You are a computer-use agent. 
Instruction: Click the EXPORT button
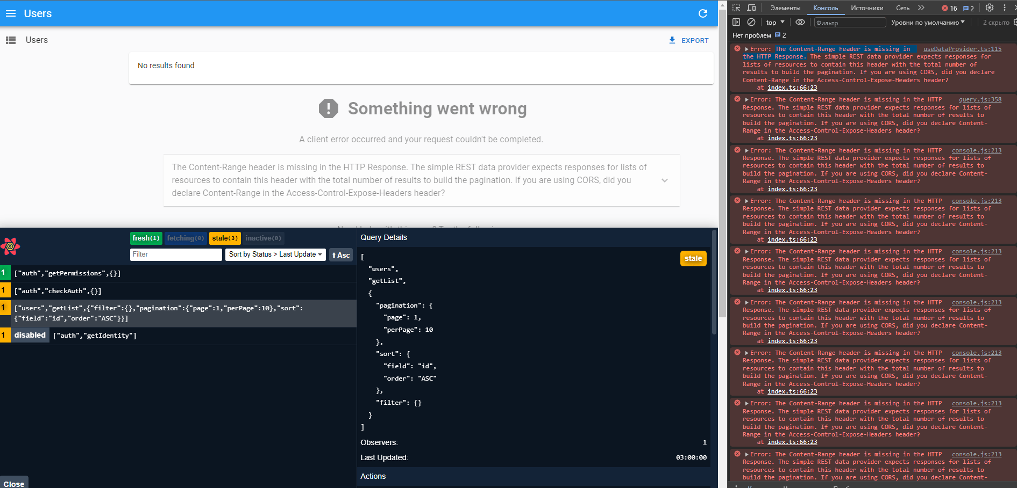(x=688, y=40)
